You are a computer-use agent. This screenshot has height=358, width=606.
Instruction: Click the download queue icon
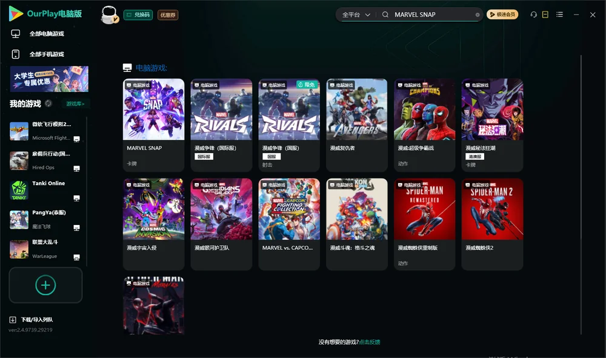pos(13,319)
